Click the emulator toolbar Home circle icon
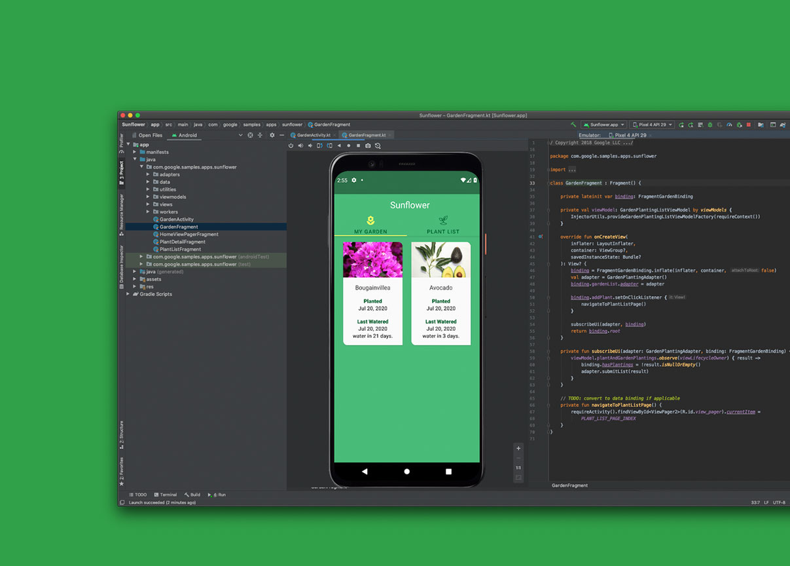790x566 pixels. click(348, 145)
